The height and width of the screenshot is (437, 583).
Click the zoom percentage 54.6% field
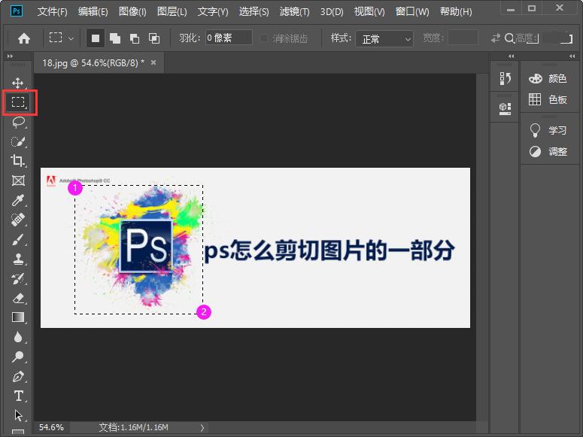point(51,427)
